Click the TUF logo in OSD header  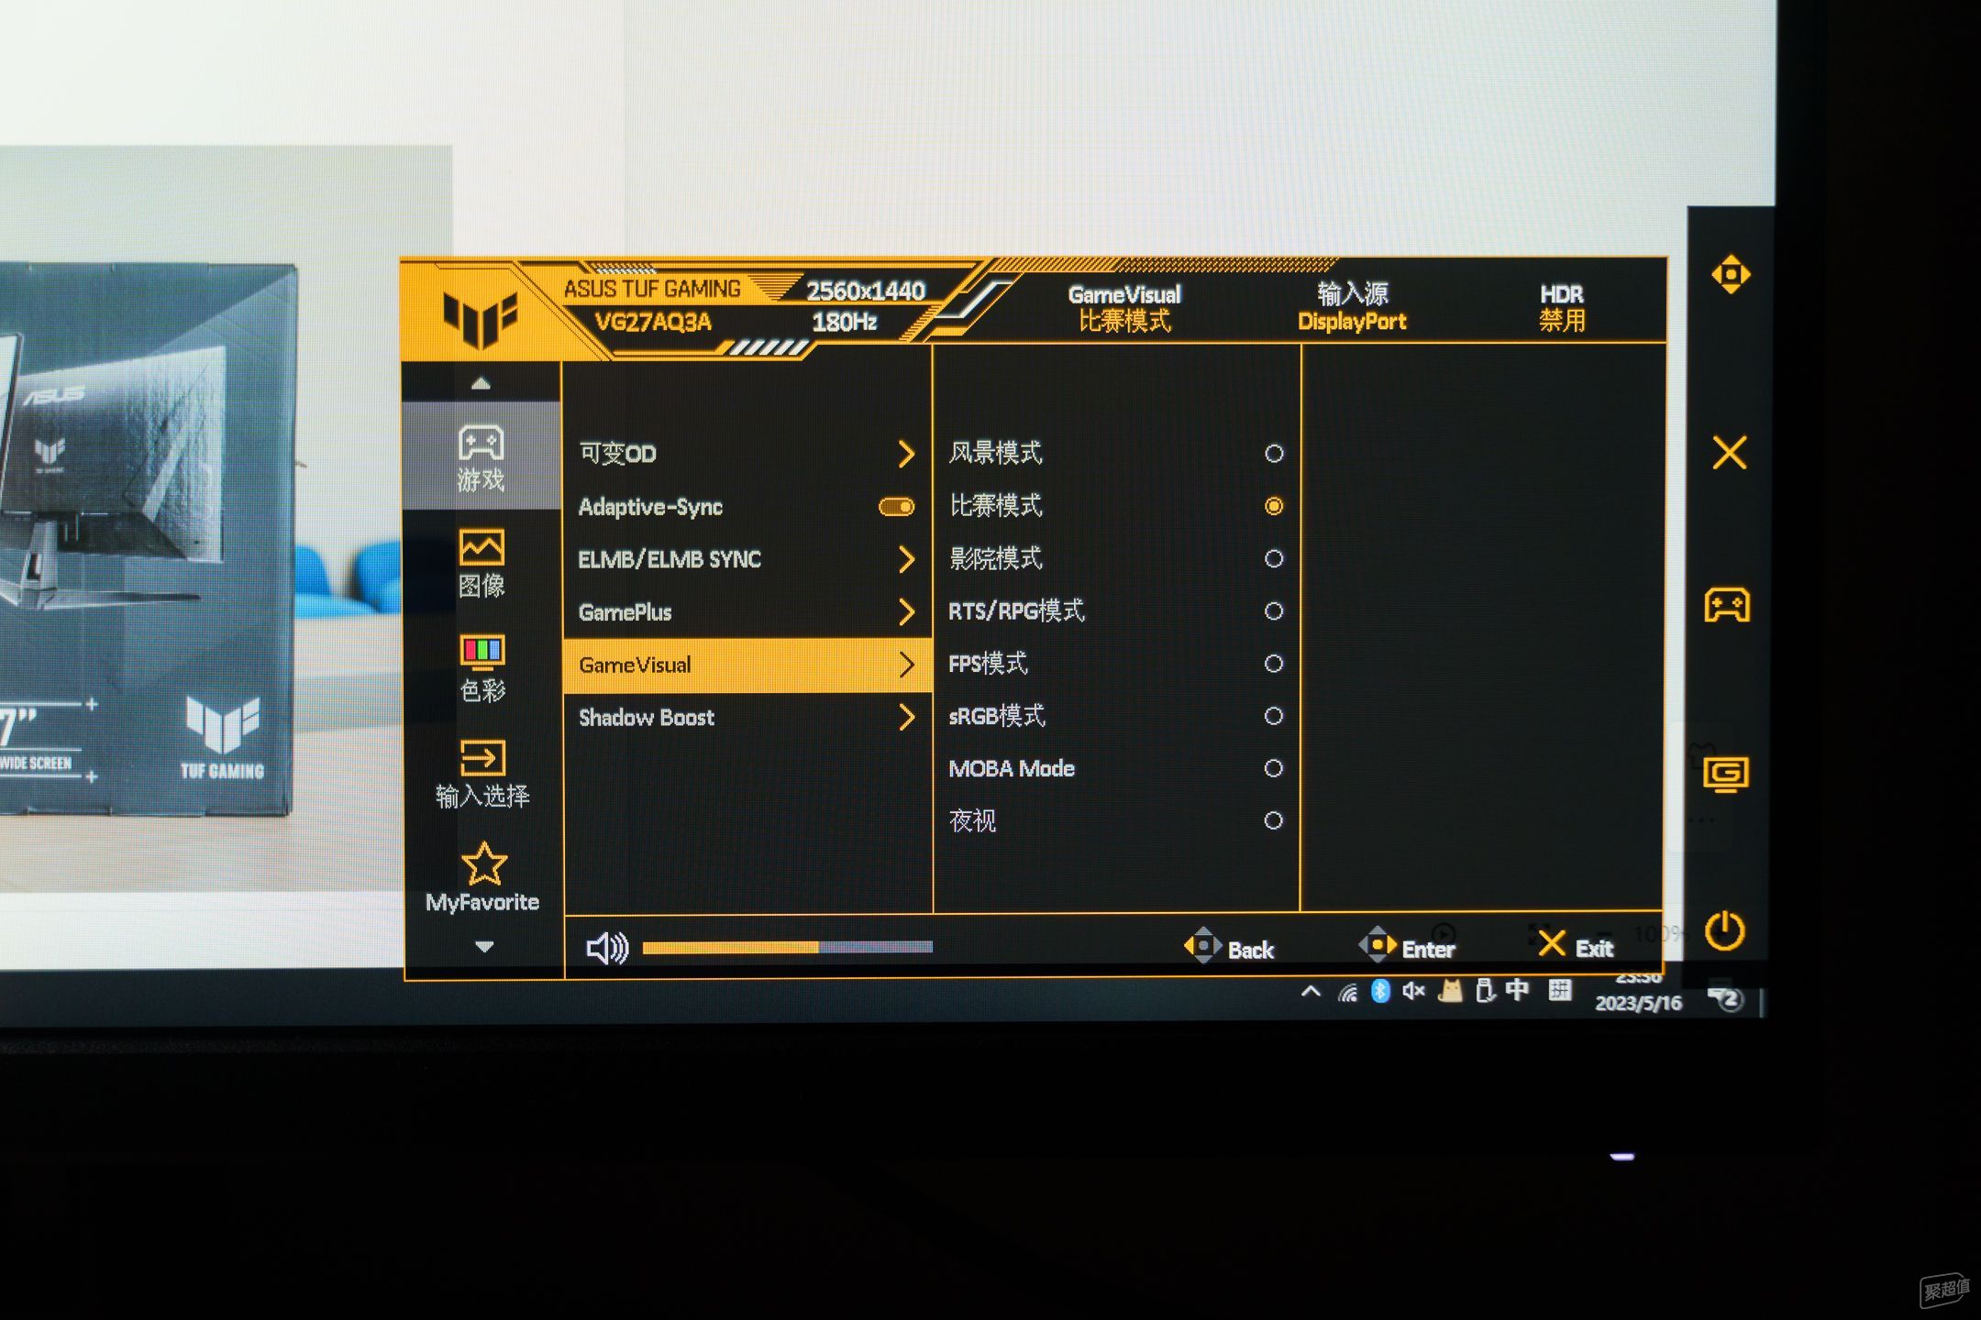[480, 318]
